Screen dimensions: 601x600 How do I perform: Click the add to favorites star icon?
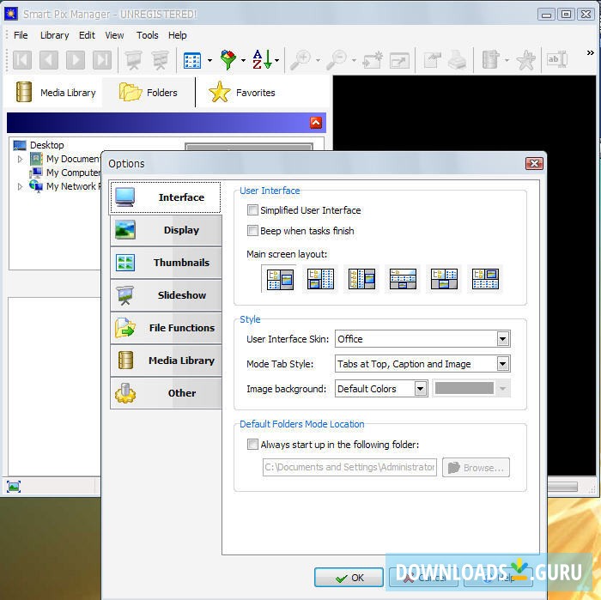[525, 60]
